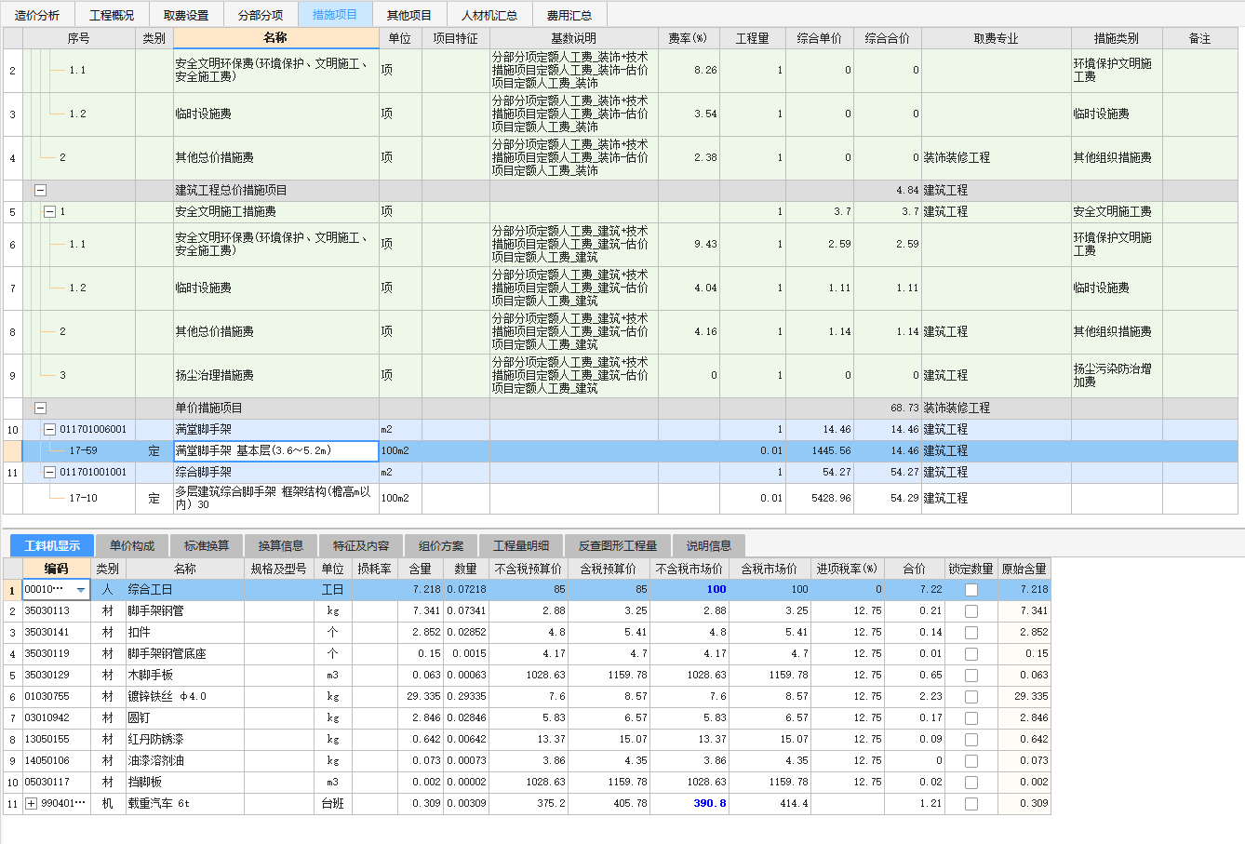Viewport: 1245px width, 844px height.
Task: Click the 措施类别 column header
Action: pyautogui.click(x=1117, y=38)
